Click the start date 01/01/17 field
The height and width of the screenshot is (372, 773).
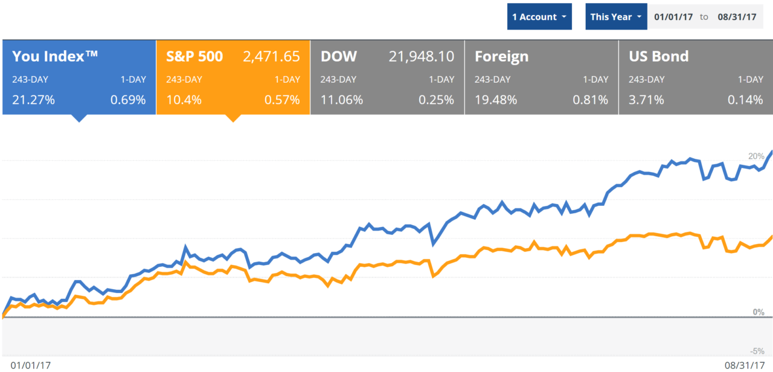pos(673,17)
